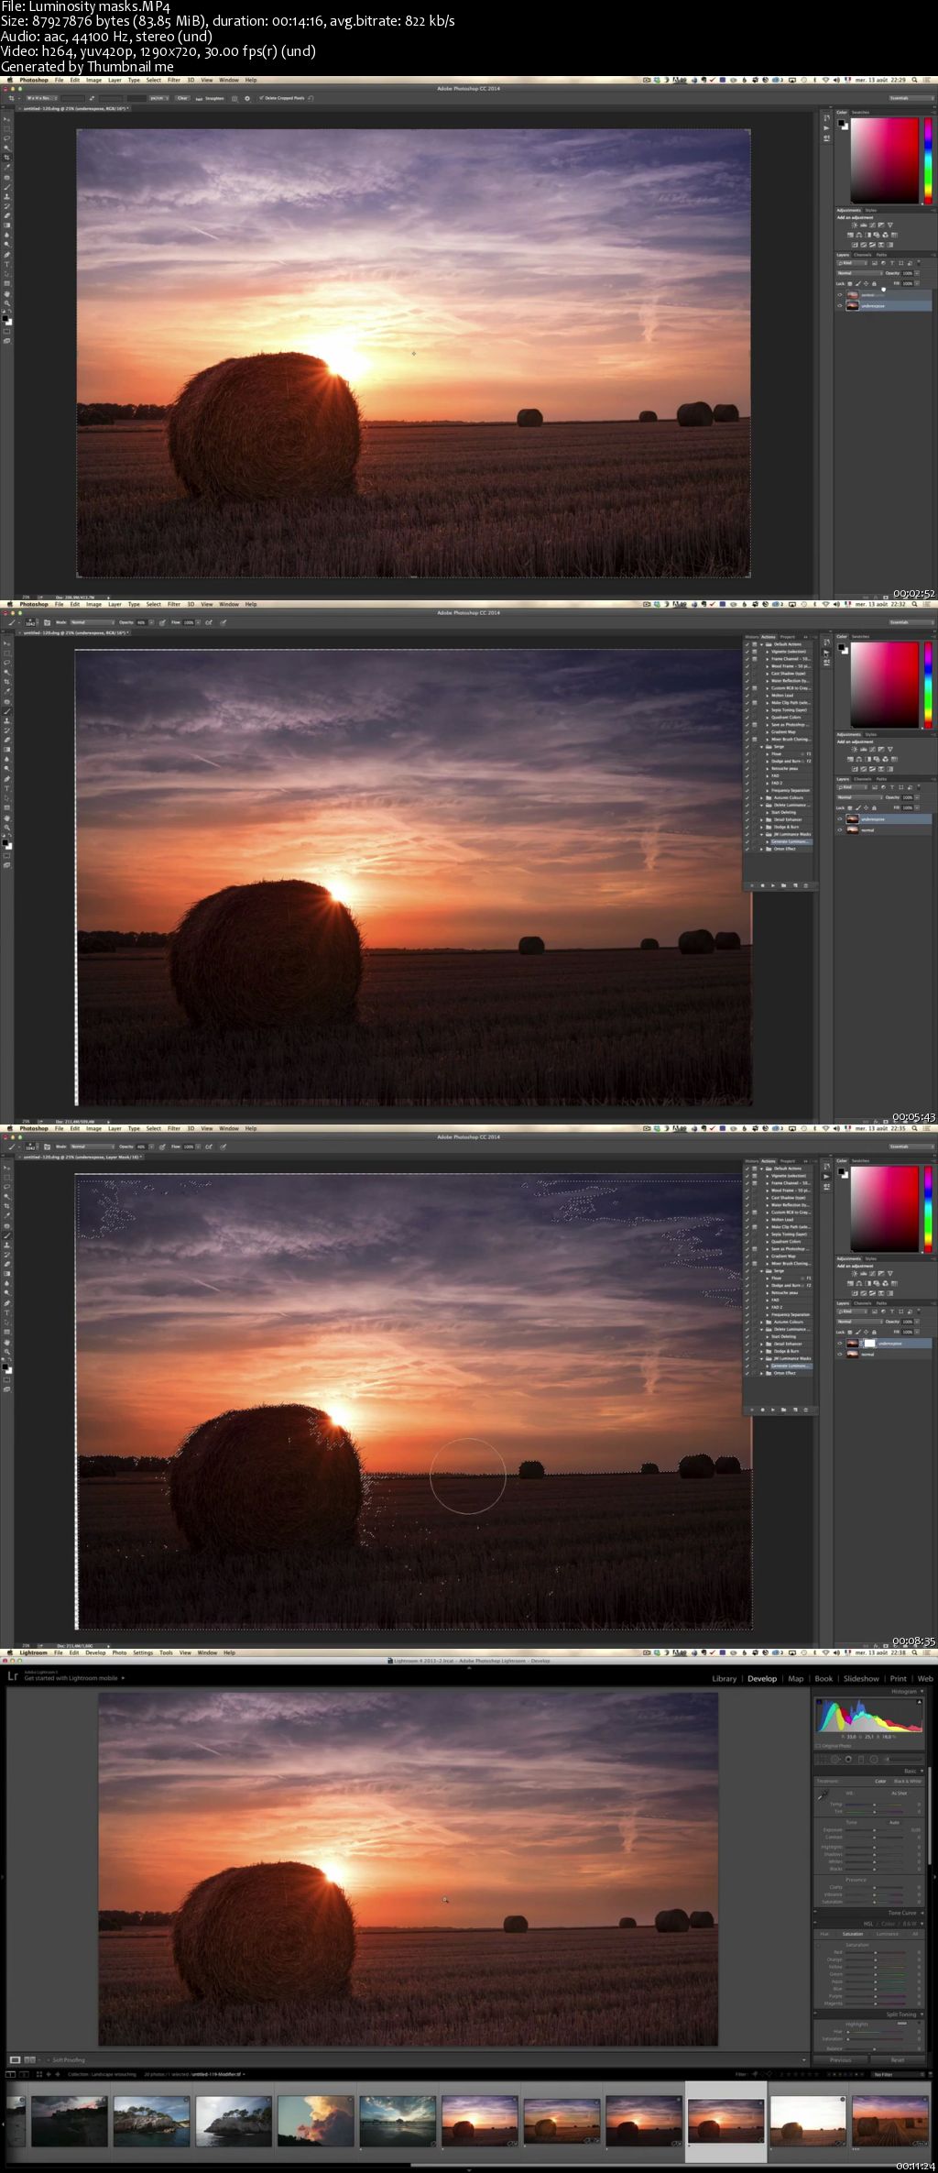The width and height of the screenshot is (938, 2173).
Task: Add Brightness/Contrast adjustment in second Photoshop frame
Action: click(855, 749)
